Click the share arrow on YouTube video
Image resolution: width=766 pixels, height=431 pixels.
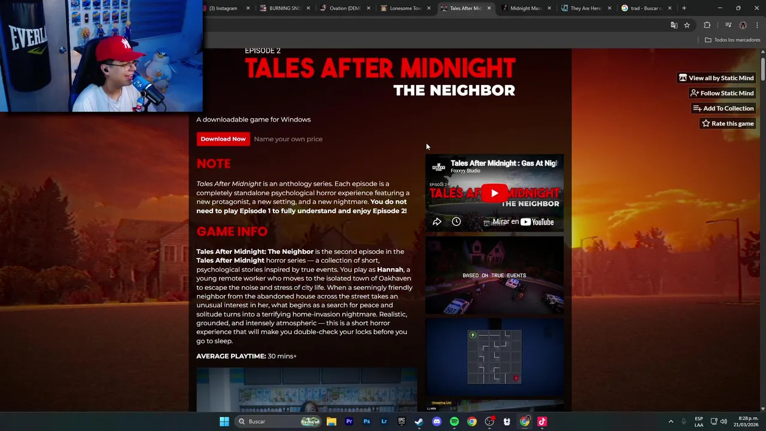(437, 222)
